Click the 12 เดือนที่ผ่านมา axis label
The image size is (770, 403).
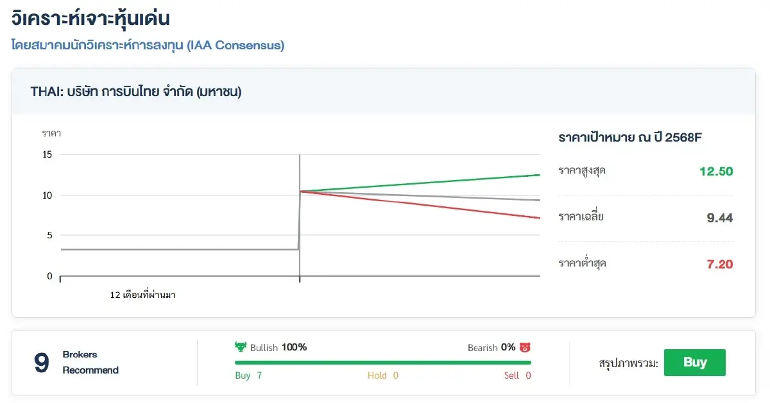[143, 295]
